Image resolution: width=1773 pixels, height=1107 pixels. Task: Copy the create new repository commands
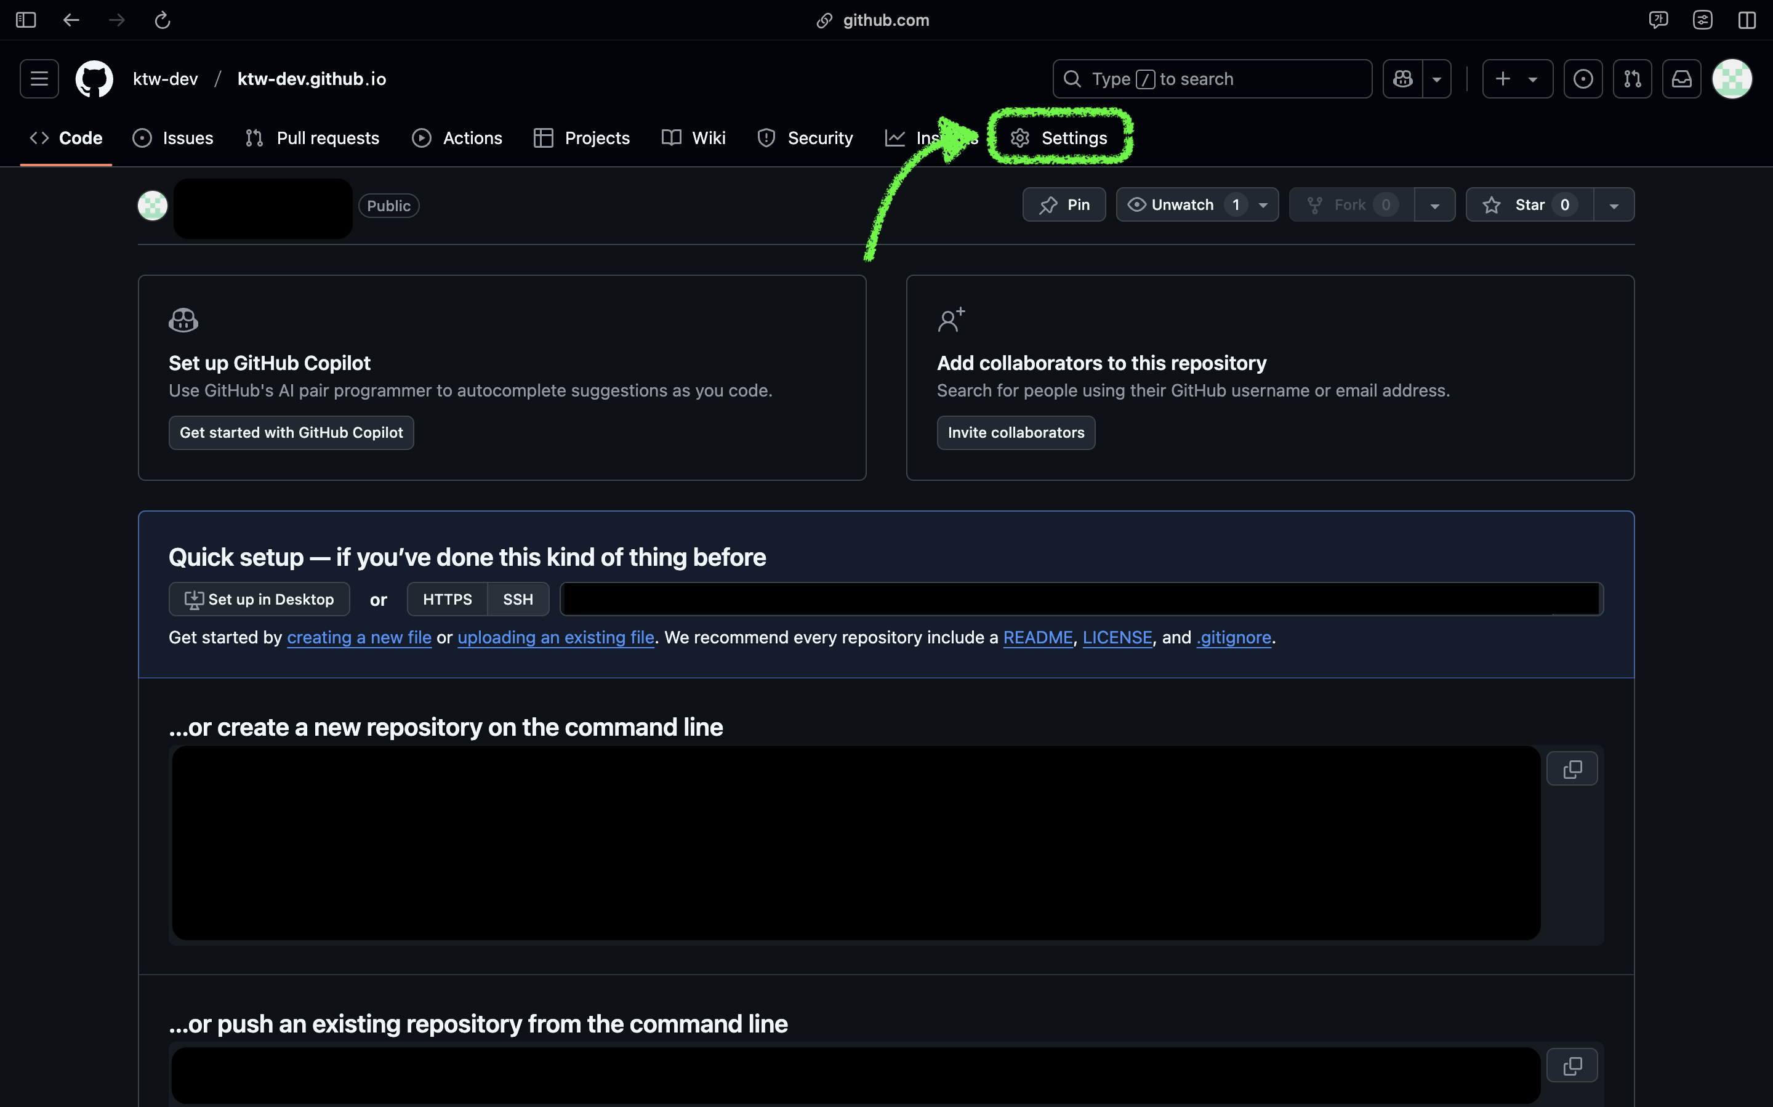coord(1572,770)
